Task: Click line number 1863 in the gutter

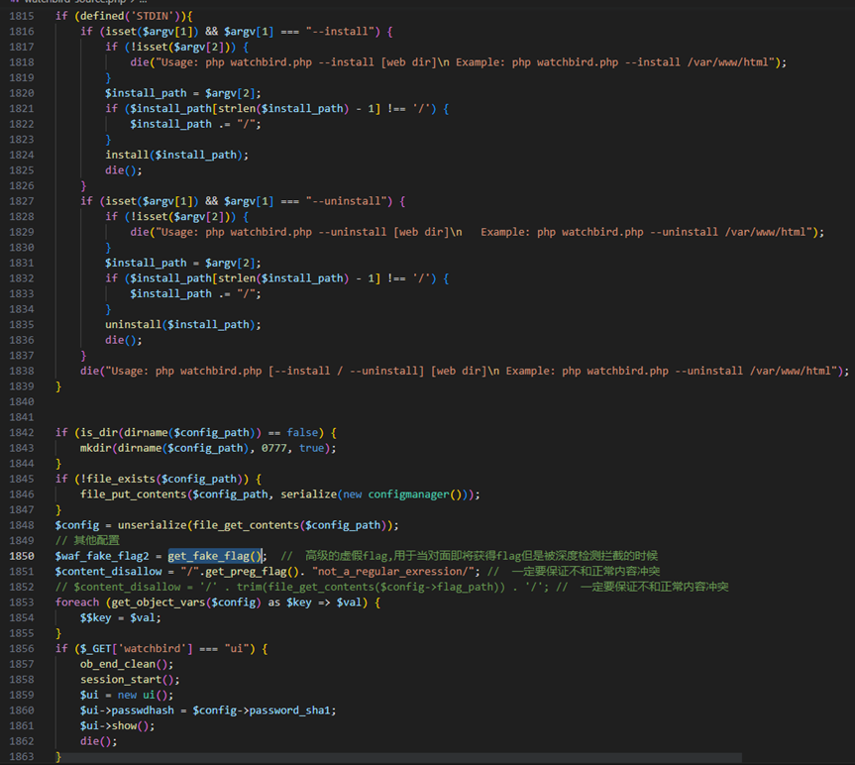Action: (20, 756)
